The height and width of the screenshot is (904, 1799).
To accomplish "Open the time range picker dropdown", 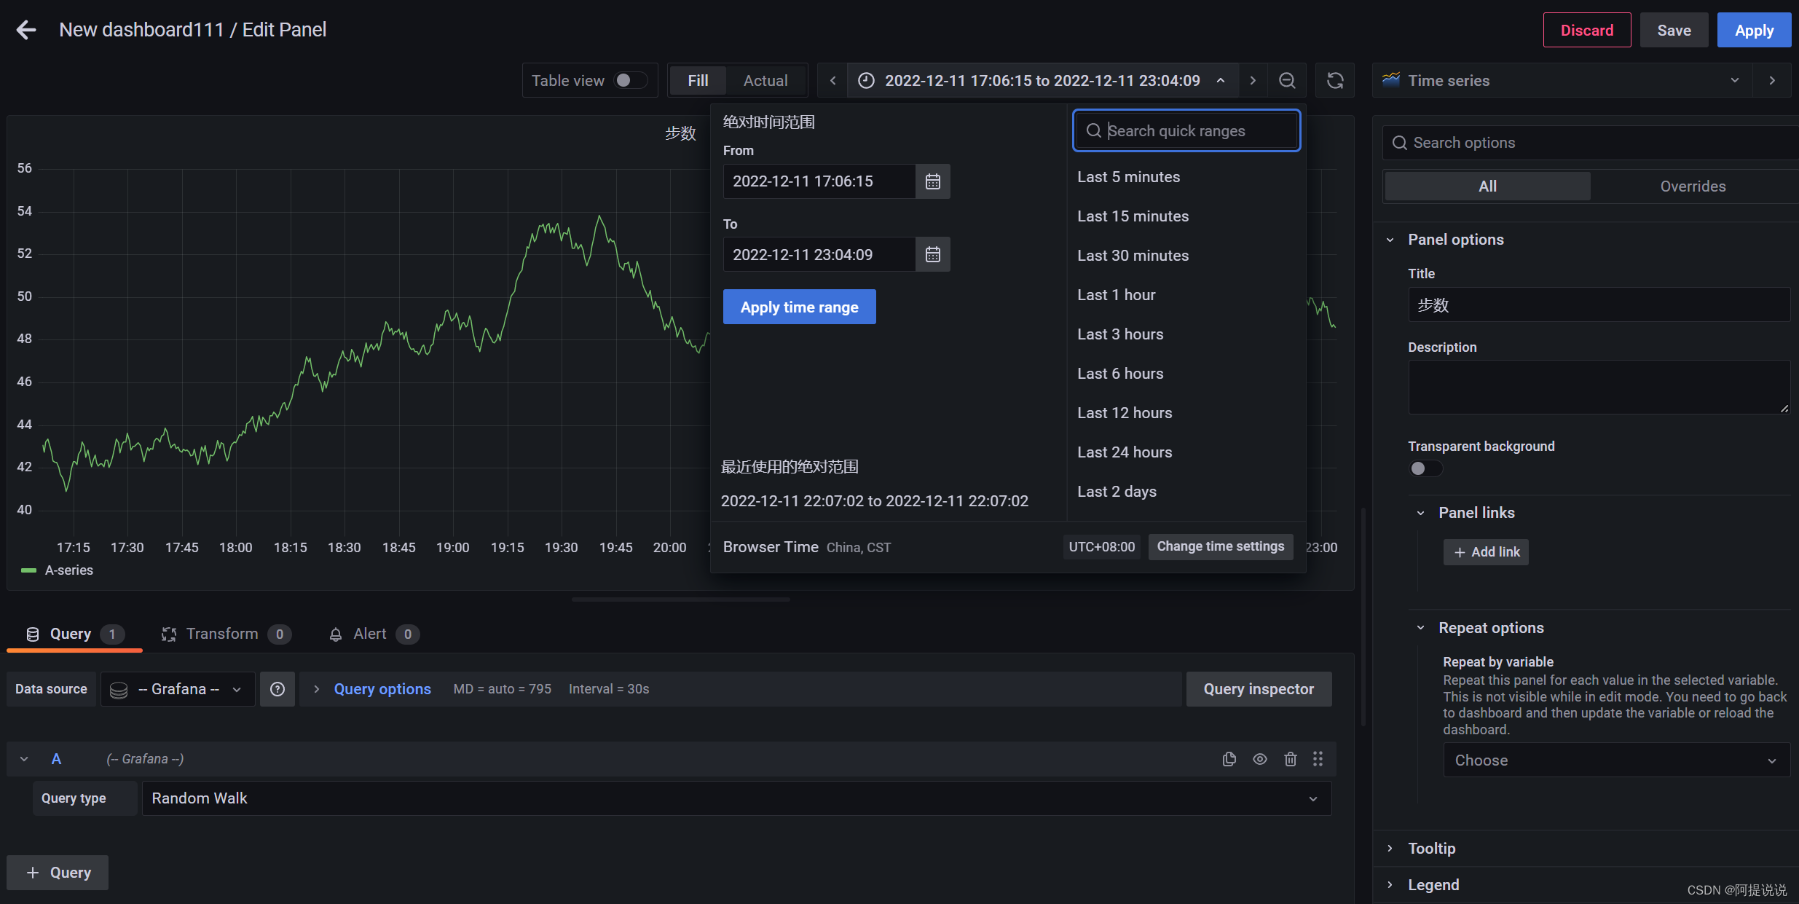I will click(1042, 81).
